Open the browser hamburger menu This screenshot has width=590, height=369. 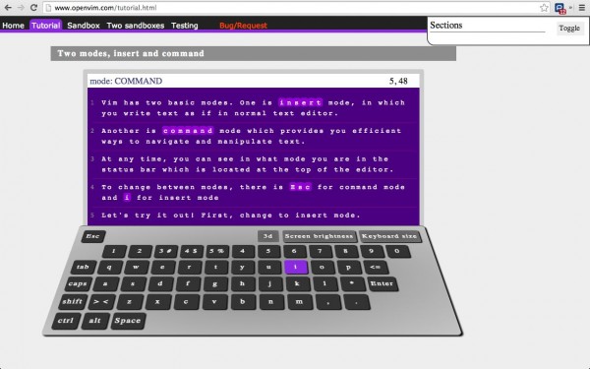tap(581, 8)
